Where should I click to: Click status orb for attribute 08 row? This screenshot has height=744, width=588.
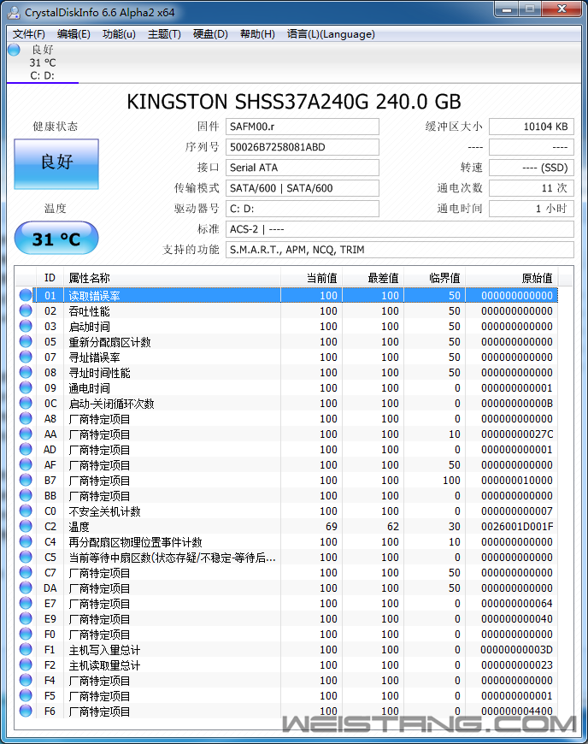pos(26,373)
